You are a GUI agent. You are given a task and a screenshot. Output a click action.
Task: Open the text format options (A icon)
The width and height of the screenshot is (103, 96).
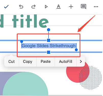tap(58, 7)
